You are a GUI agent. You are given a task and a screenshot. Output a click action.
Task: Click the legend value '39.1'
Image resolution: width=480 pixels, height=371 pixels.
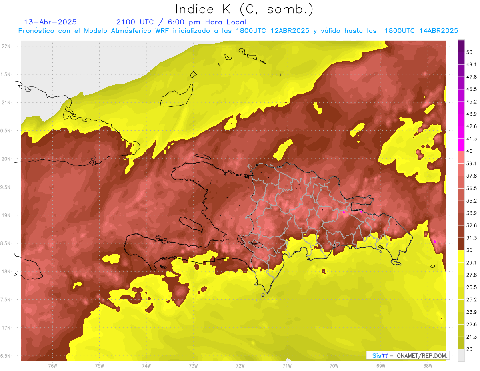[472, 163]
